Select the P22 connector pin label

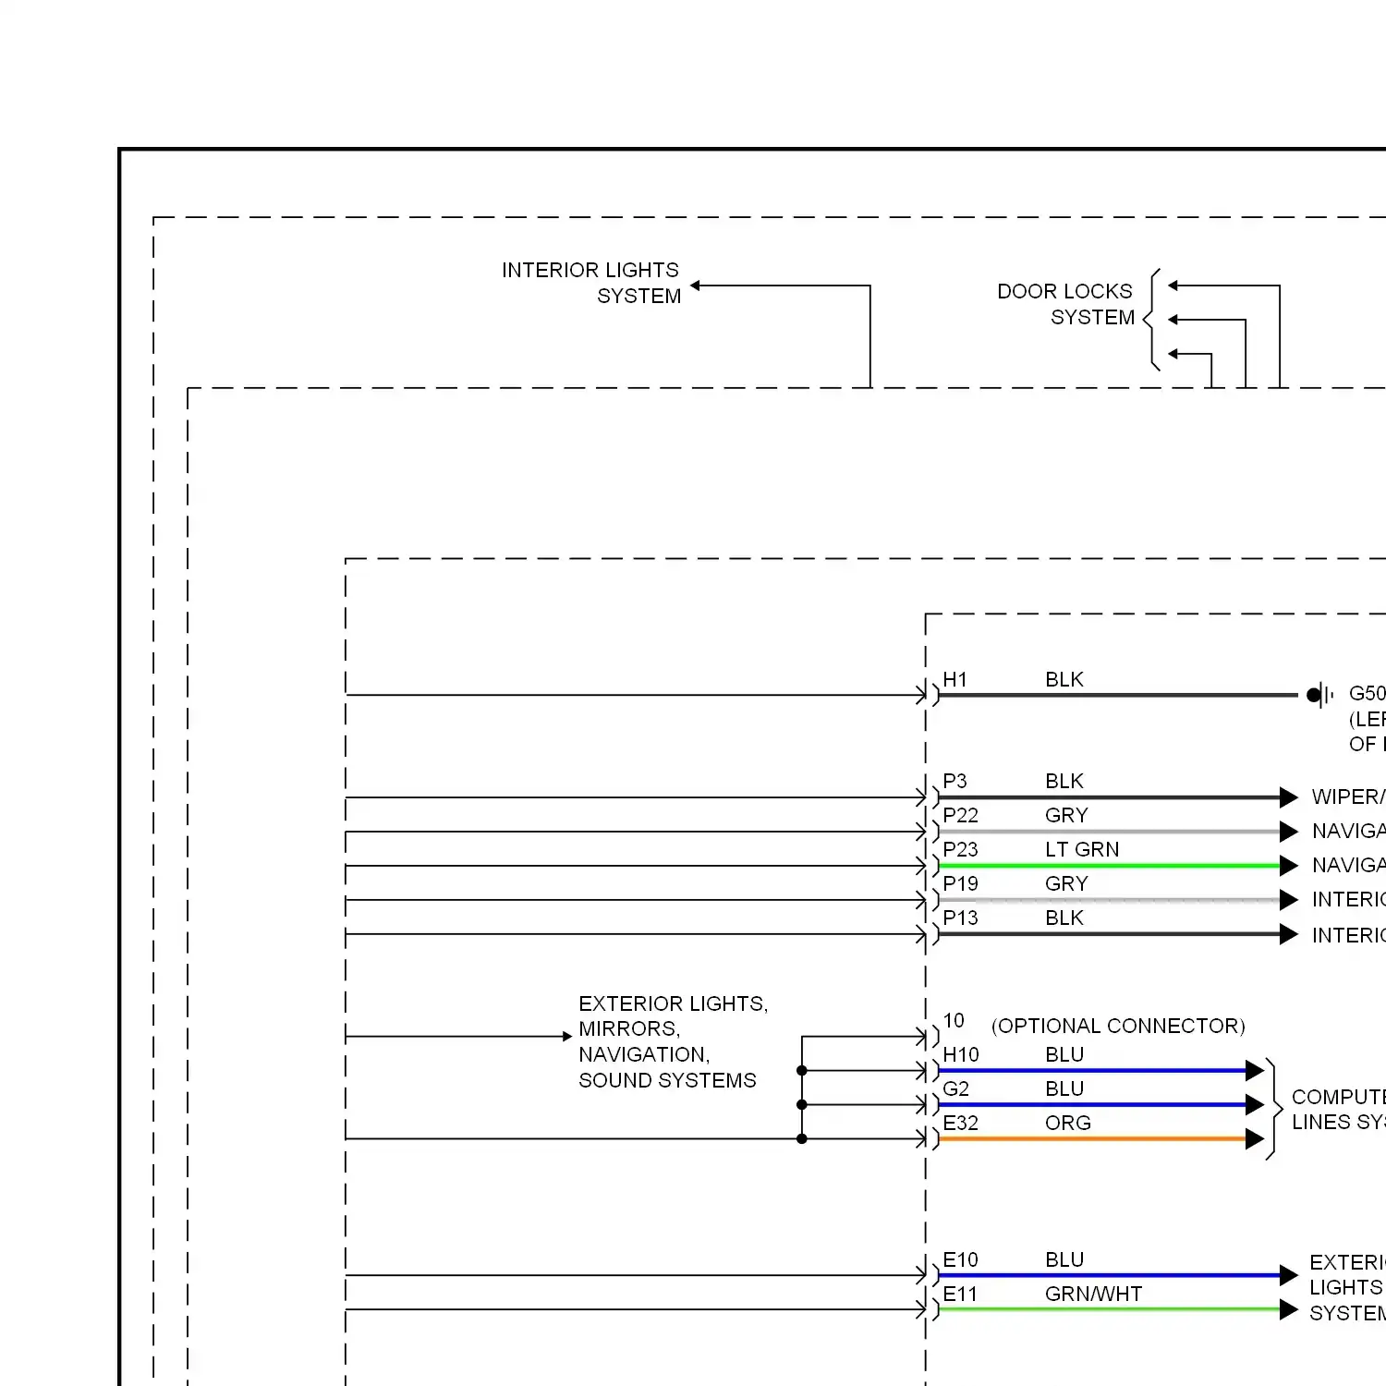960,816
